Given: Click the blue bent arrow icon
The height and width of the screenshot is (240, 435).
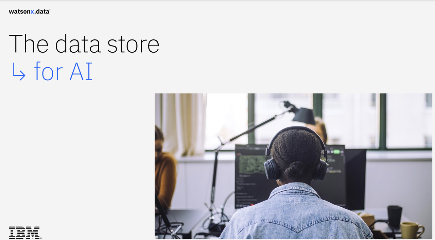Looking at the screenshot, I should (19, 72).
